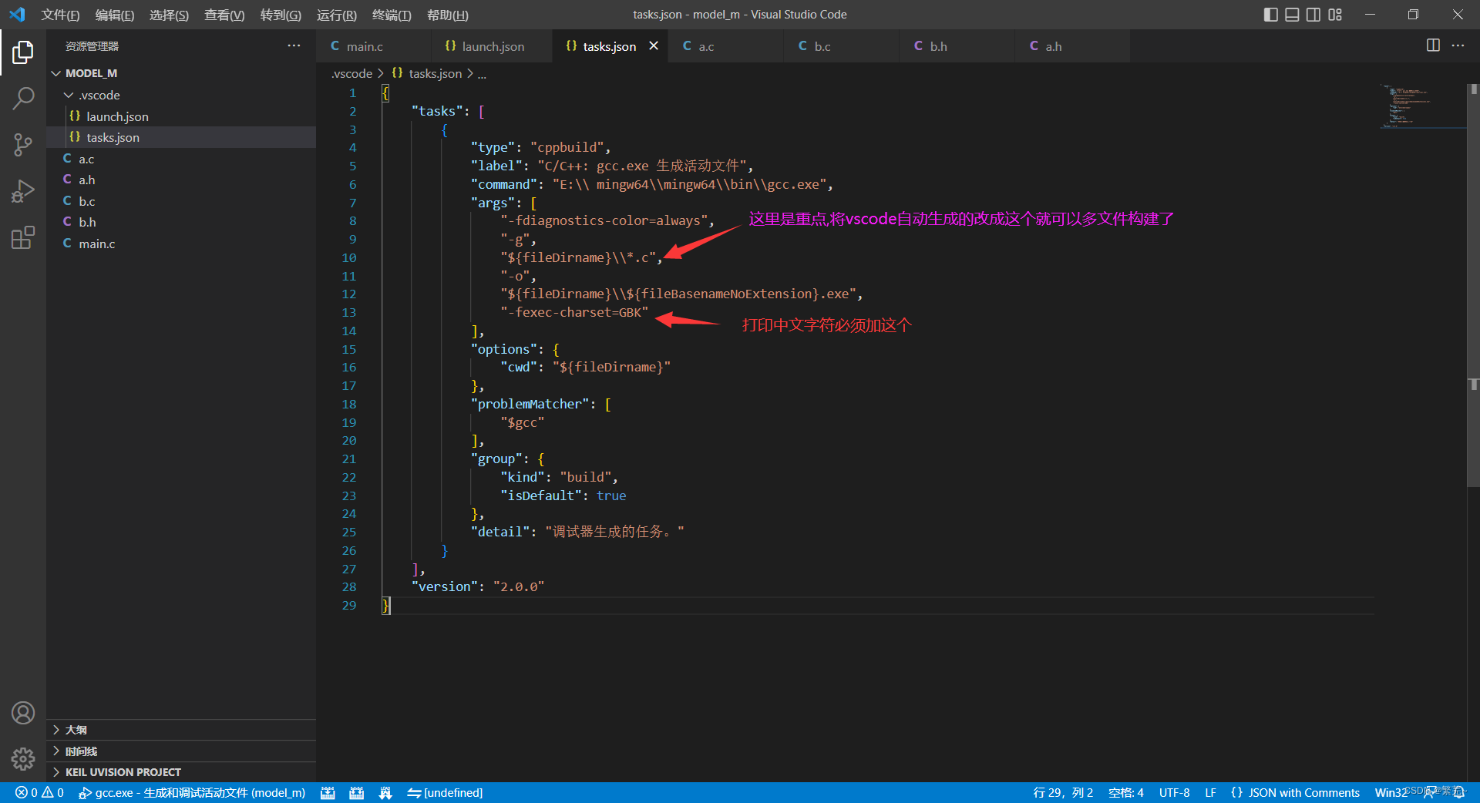Viewport: 1480px width, 803px height.
Task: Click the third download icon in status bar
Action: click(385, 792)
